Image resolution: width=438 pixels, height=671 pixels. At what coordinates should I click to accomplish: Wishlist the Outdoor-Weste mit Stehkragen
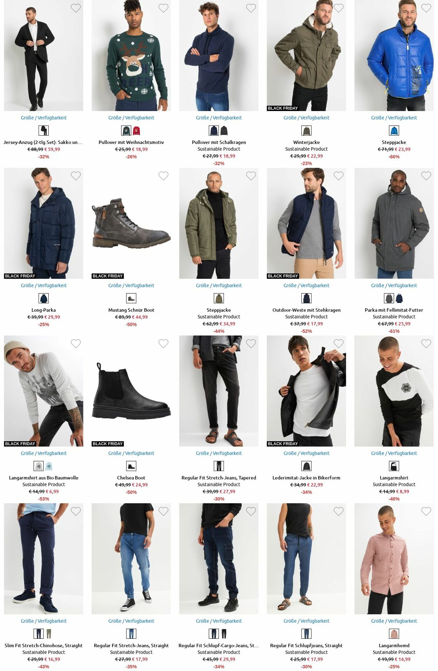click(338, 176)
